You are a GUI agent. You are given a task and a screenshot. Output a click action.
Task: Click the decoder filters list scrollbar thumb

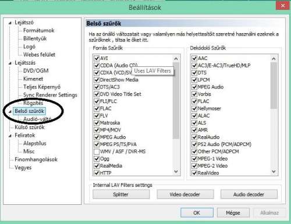pos(274,86)
